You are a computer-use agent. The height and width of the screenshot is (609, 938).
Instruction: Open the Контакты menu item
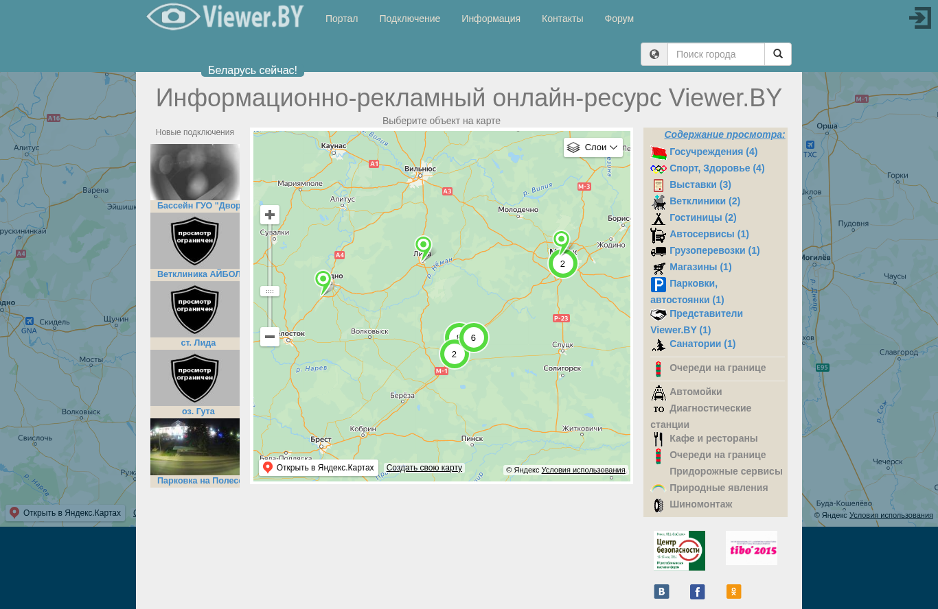pyautogui.click(x=562, y=19)
